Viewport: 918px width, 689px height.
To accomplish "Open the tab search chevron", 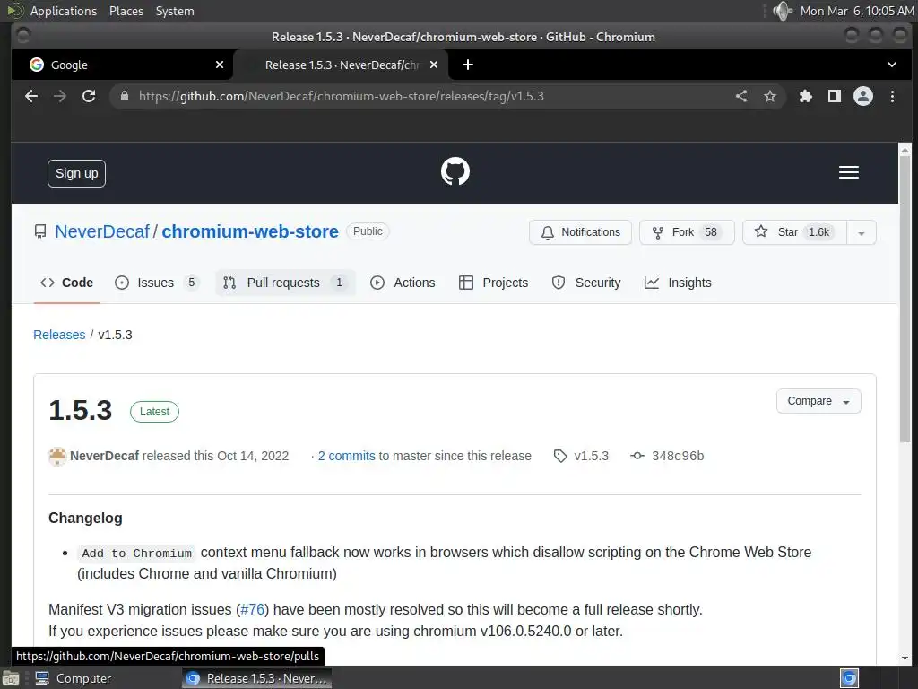I will (x=892, y=65).
